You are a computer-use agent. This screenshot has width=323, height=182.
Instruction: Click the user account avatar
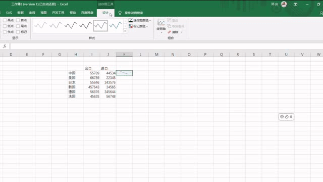click(284, 4)
